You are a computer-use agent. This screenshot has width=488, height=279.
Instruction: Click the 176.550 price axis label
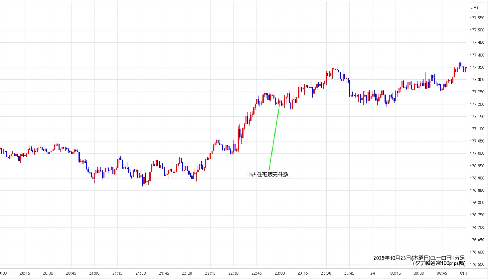coord(477,264)
